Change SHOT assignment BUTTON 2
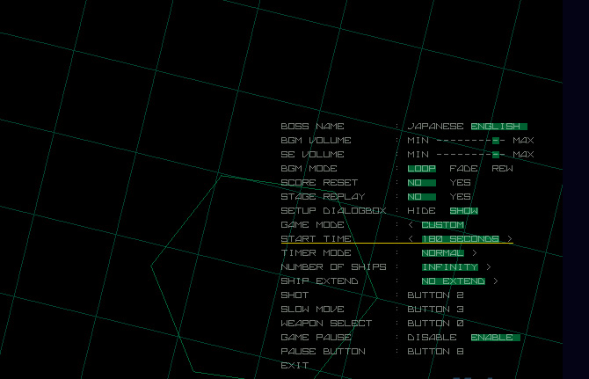The height and width of the screenshot is (379, 589). tap(435, 295)
